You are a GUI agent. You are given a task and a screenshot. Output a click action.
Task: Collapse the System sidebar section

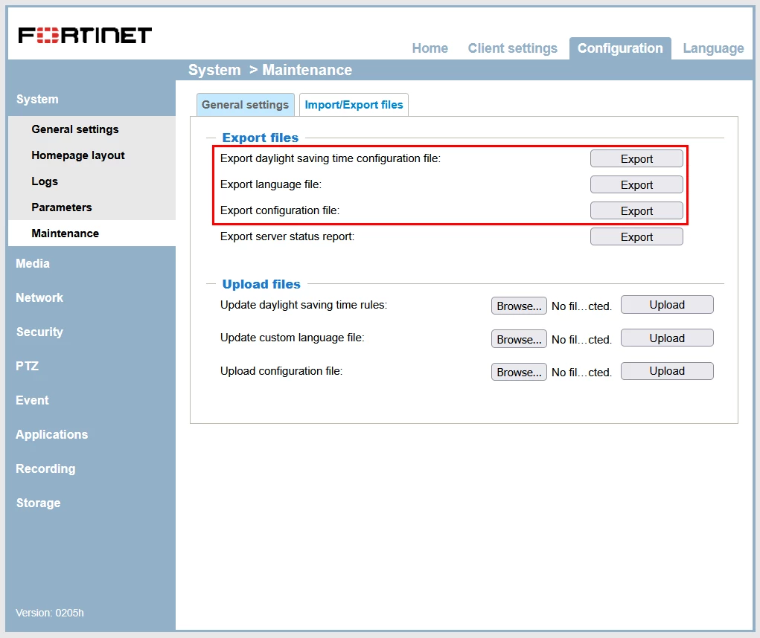37,99
